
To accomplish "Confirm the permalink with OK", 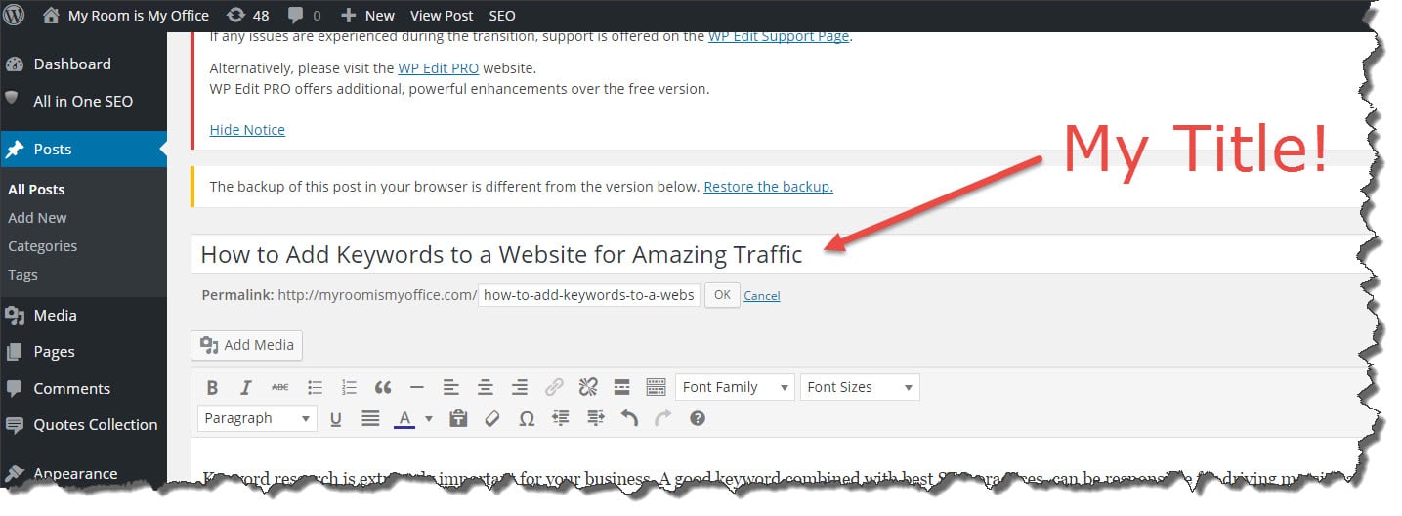I will pos(722,294).
